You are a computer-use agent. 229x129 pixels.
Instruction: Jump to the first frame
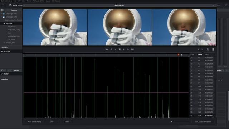click(107, 49)
